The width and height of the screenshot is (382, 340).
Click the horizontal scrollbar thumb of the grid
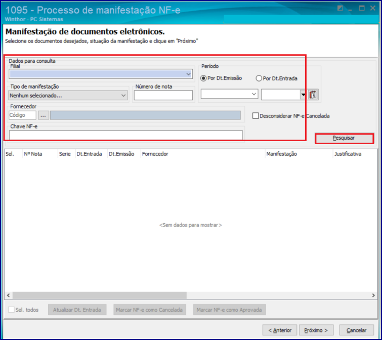coord(99,295)
